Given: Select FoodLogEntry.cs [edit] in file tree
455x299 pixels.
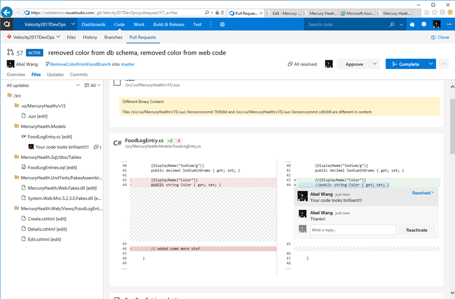Looking at the screenshot, I should (x=49, y=137).
